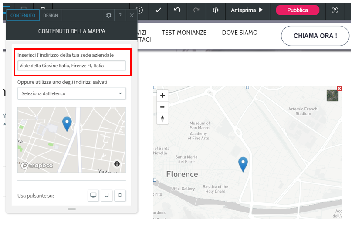362x239 pixels.
Task: Switch to the Design tab
Action: 51,15
